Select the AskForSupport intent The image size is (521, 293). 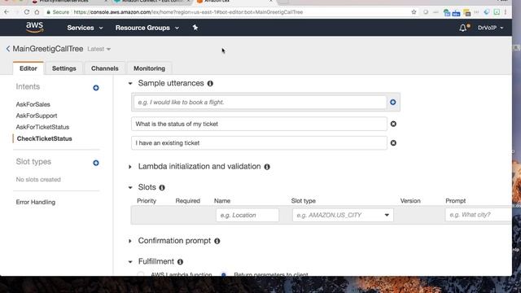(37, 116)
